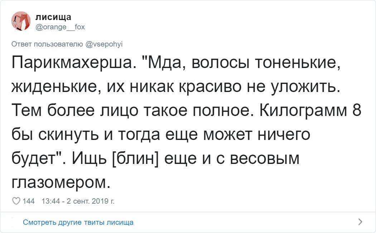Open the 13:44 - 2 сент. 2019 timestamp
Viewport: 376px width, 233px height.
point(78,201)
